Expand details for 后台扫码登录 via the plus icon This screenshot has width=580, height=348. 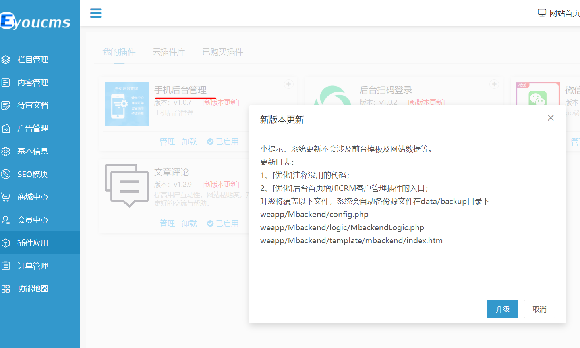tap(494, 84)
